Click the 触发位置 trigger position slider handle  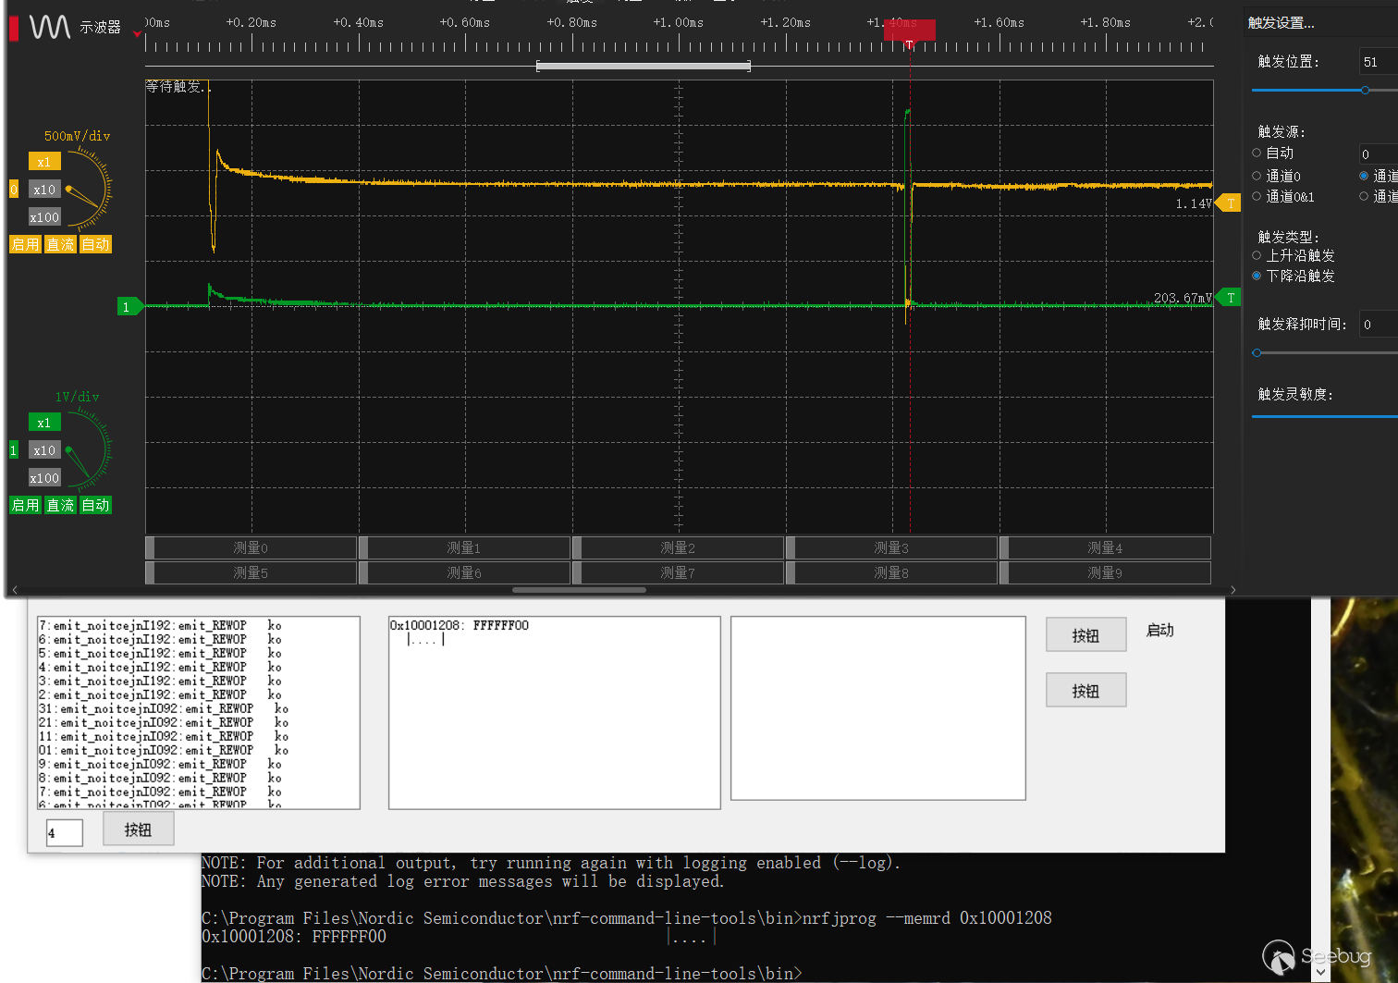pos(1365,90)
